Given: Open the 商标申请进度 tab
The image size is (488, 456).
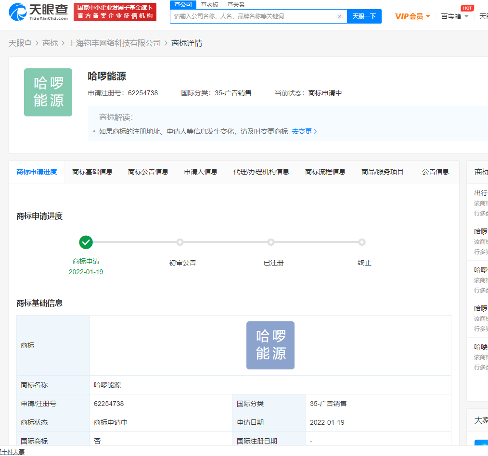Looking at the screenshot, I should pos(37,172).
